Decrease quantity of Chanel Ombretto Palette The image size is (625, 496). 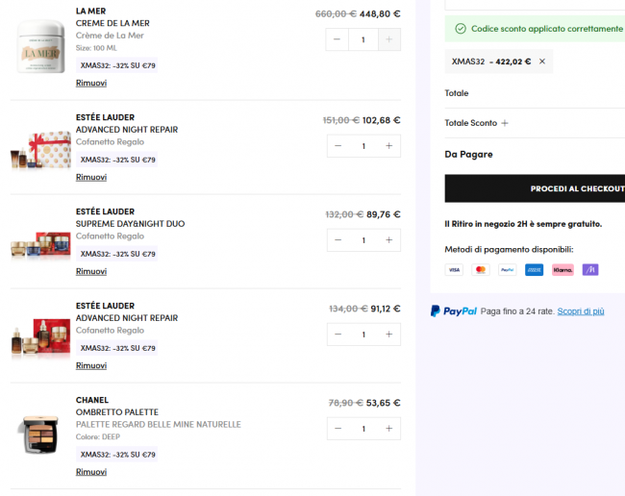[x=337, y=429]
